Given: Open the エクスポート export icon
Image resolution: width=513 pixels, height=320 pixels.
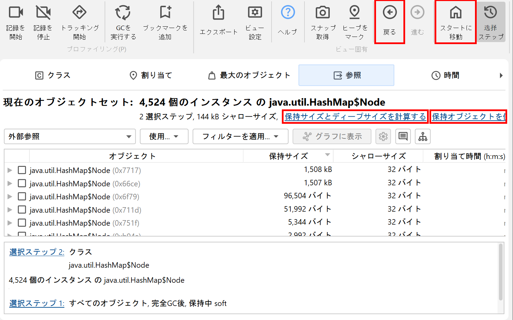Looking at the screenshot, I should [x=218, y=13].
